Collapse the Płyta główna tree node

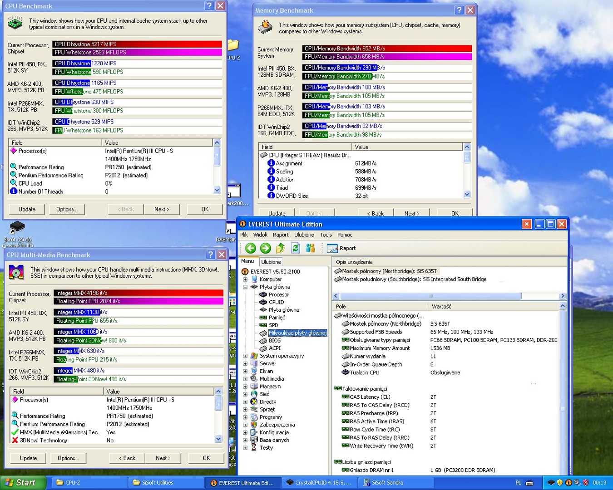point(245,287)
